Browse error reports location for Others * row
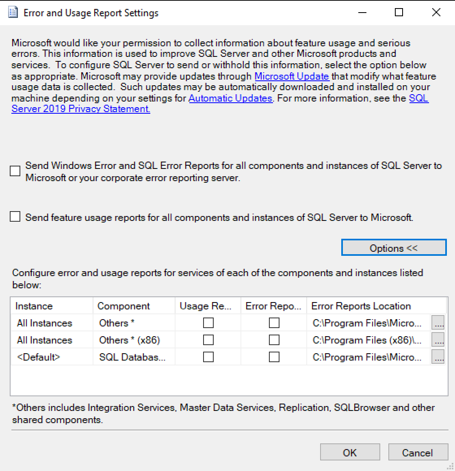The height and width of the screenshot is (471, 455). click(x=438, y=323)
